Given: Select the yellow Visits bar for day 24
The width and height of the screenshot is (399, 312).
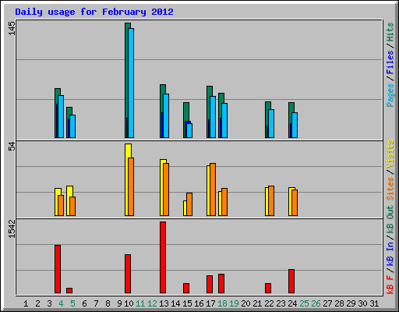Looking at the screenshot, I should coord(290,201).
